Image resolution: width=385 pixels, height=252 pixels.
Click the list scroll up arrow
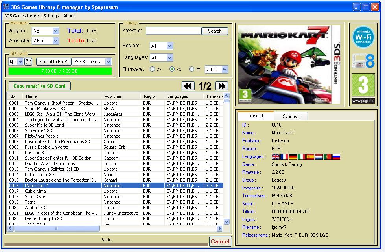click(x=227, y=96)
